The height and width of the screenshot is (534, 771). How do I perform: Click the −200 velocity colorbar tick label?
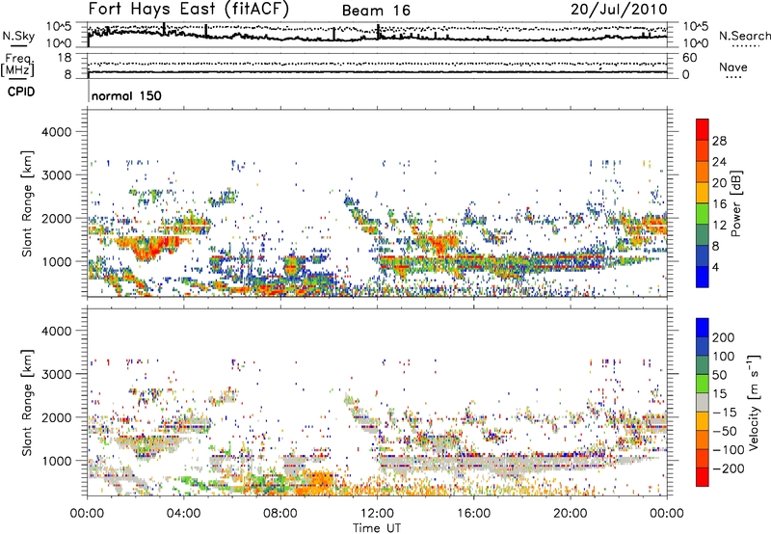coord(729,468)
